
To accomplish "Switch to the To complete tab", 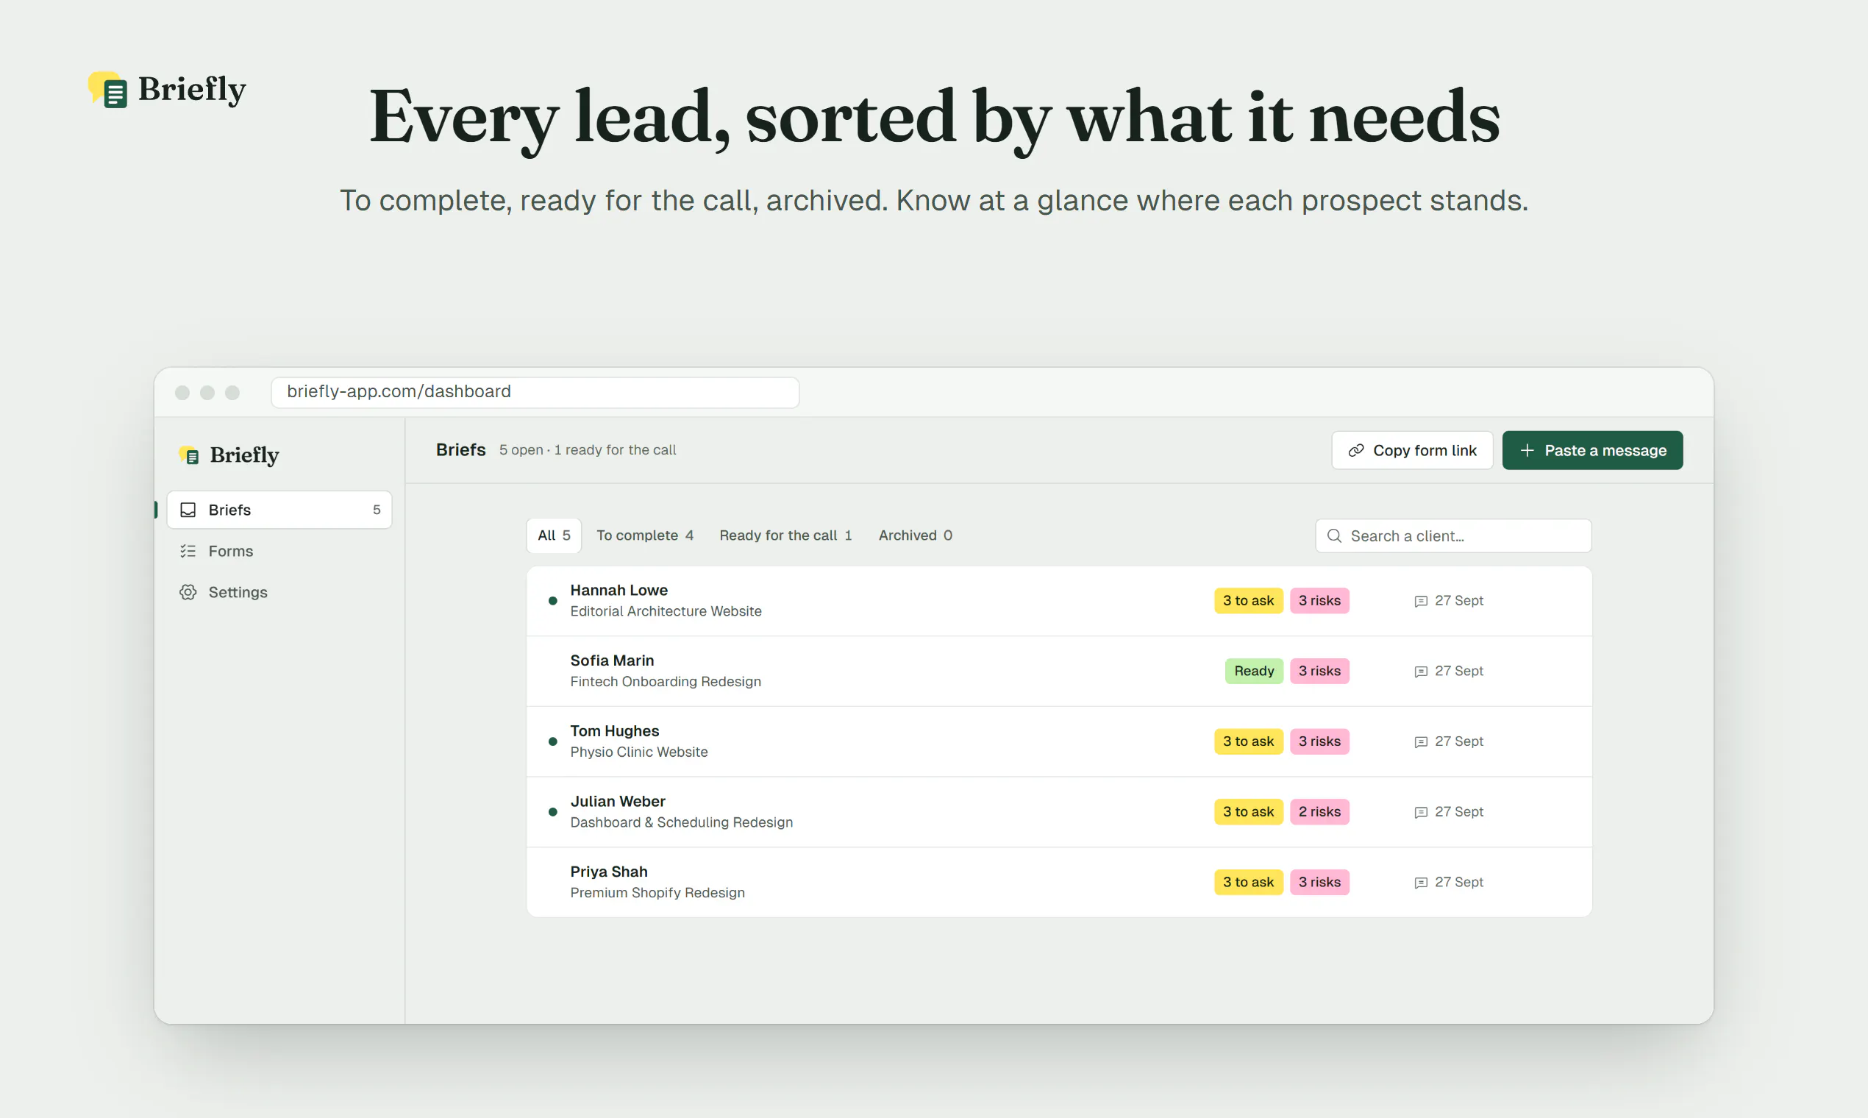I will (x=645, y=535).
